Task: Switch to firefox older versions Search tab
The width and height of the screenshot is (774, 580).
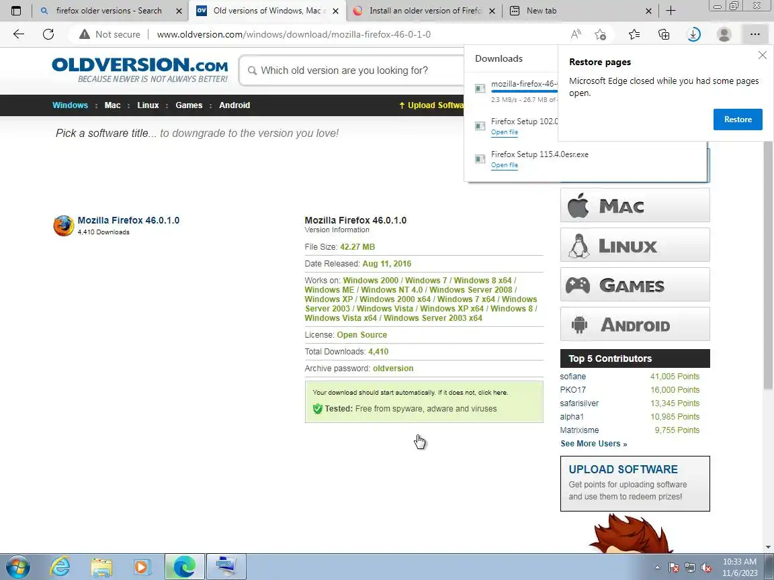Action: tap(109, 10)
